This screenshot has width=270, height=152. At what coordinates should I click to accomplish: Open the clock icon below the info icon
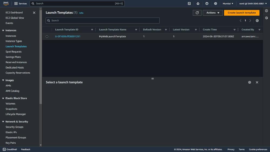266,18
